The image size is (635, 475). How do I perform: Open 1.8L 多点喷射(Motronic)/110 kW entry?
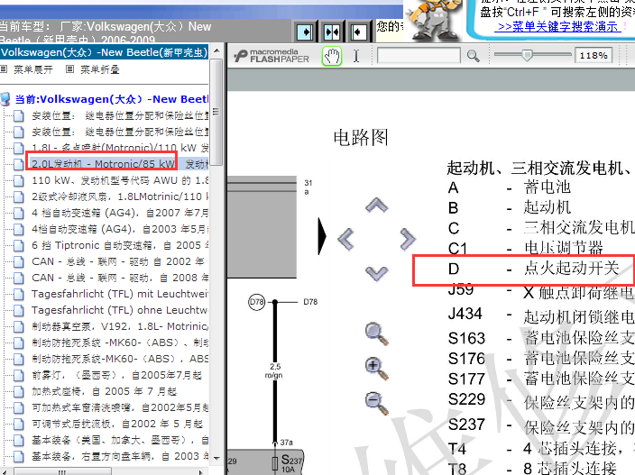120,148
